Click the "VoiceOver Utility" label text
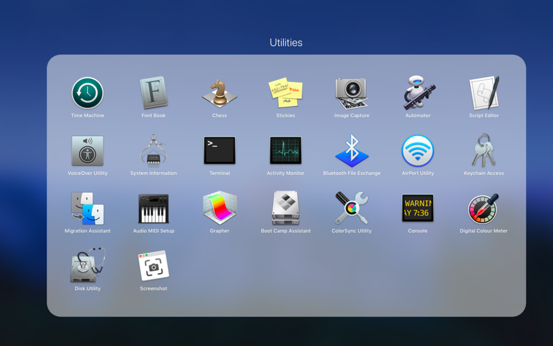This screenshot has height=346, width=553. (x=87, y=173)
